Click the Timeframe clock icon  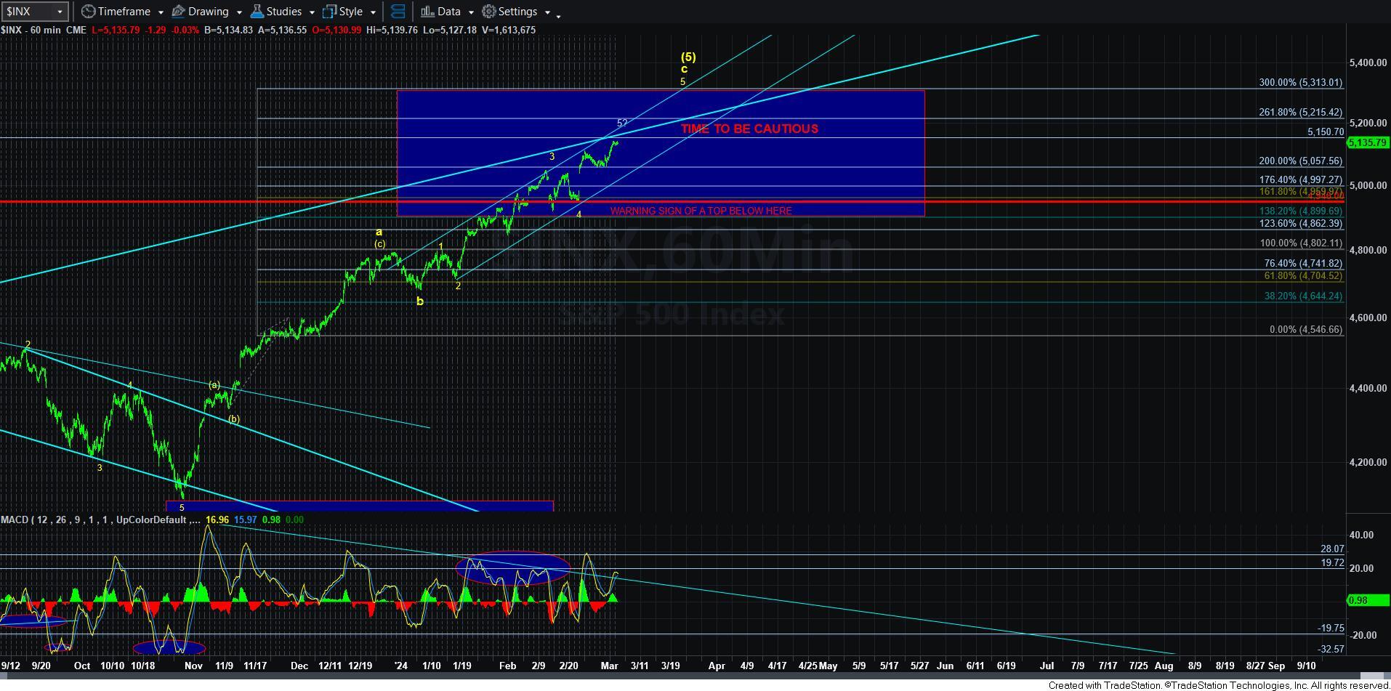[x=88, y=12]
